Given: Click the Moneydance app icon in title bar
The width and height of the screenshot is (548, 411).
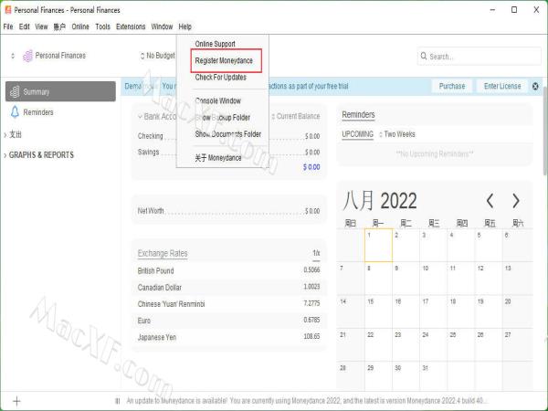Looking at the screenshot, I should pyautogui.click(x=7, y=9).
